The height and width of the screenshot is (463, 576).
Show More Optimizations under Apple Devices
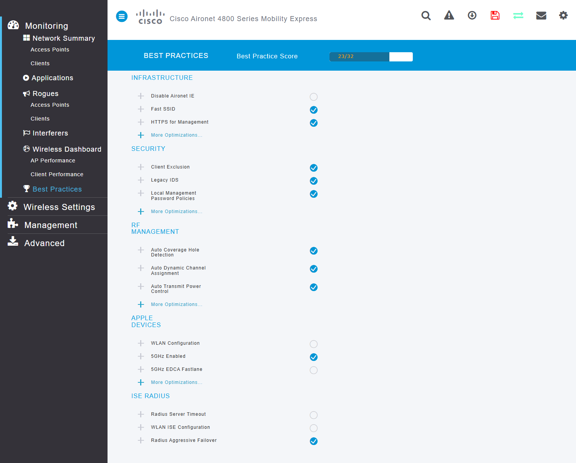click(177, 382)
